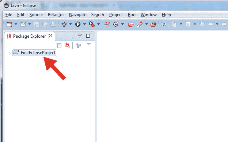Open the New wizard dropdown arrow
228x142 pixels.
[16, 24]
